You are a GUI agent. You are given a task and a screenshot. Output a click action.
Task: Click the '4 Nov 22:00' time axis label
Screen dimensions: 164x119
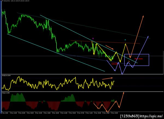[x=64, y=113]
